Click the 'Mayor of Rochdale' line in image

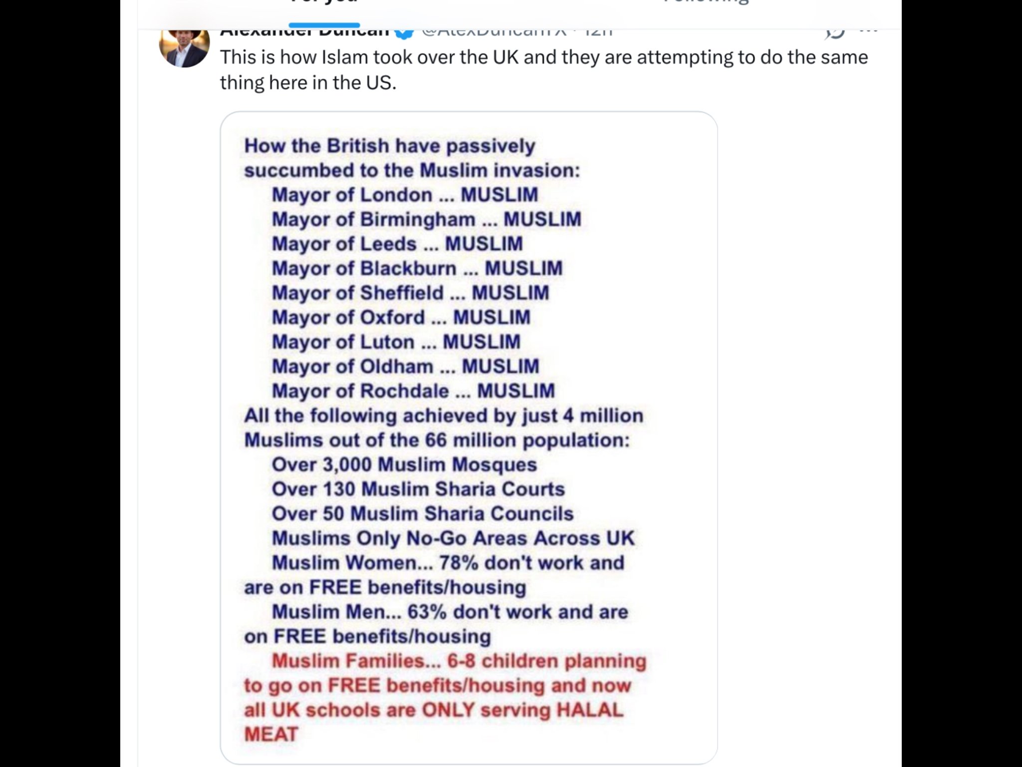(x=413, y=390)
